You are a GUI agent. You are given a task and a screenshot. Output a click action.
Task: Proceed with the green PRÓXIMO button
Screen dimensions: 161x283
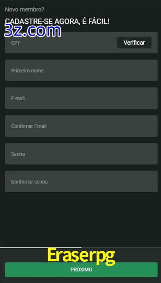(x=81, y=270)
